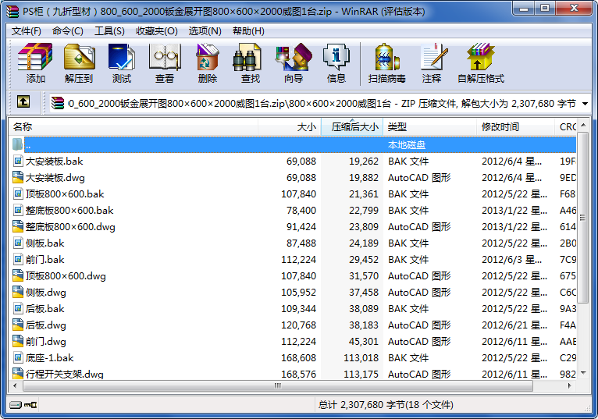Click the vertical scrollbar down arrow
Viewport: 598px width, 419px height.
click(582, 373)
